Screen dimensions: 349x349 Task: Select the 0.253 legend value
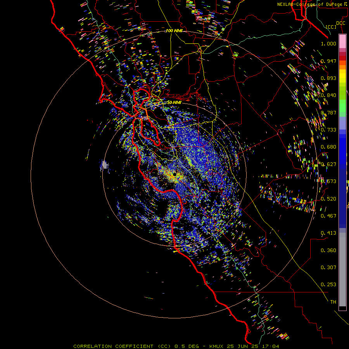[328, 285]
